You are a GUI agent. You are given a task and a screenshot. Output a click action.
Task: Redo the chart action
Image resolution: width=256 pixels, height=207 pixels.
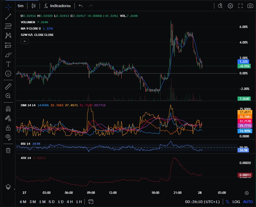point(91,6)
